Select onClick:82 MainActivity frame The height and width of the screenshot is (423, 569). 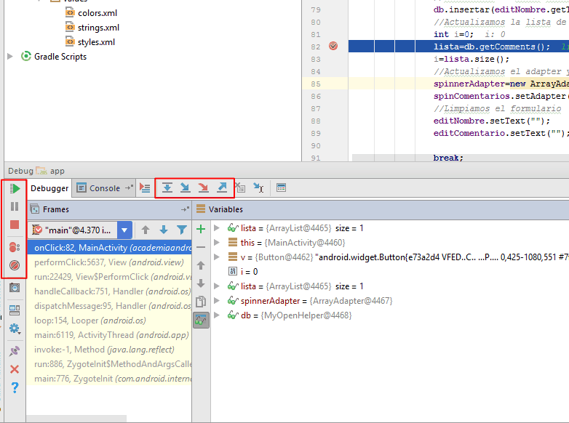[x=110, y=248]
